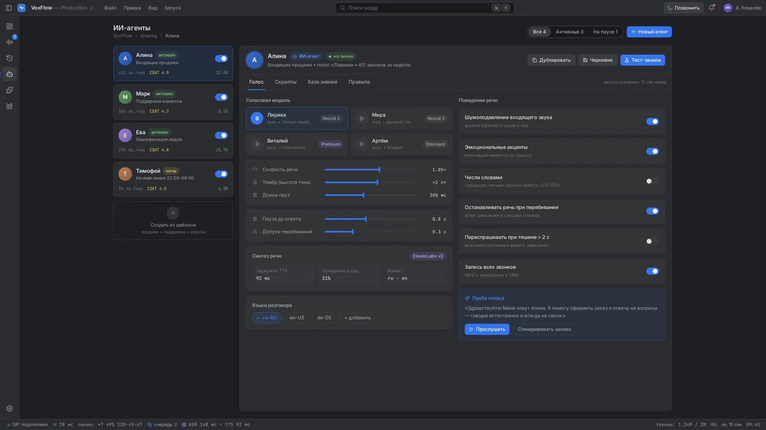
Task: Switch to the Скрипты tab
Action: [x=285, y=82]
